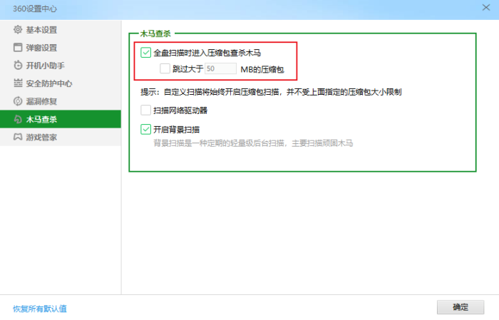Select the 漏洞修复 menu item
This screenshot has width=499, height=320.
61,101
